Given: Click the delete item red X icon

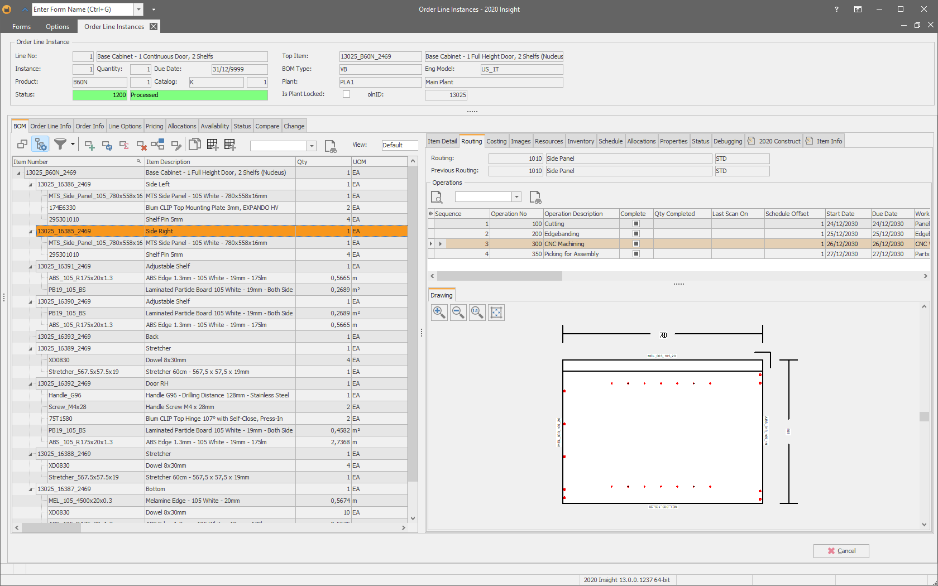Looking at the screenshot, I should pyautogui.click(x=142, y=145).
